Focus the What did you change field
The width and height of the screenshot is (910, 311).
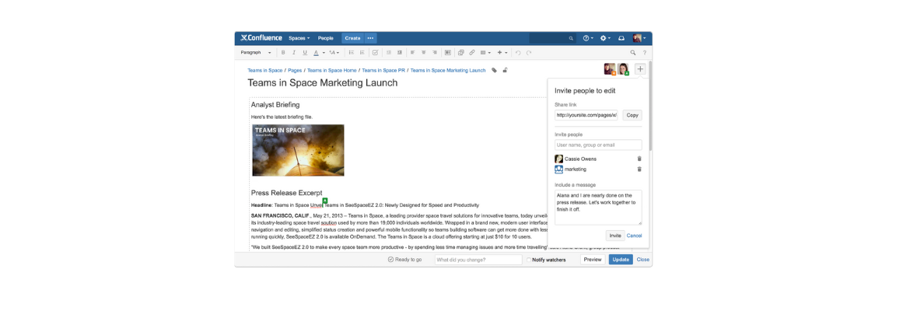(x=478, y=260)
